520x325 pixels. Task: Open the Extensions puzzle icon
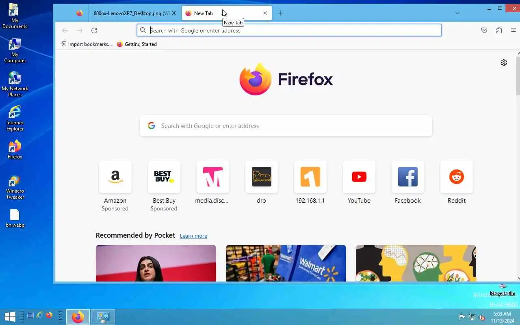(x=499, y=30)
